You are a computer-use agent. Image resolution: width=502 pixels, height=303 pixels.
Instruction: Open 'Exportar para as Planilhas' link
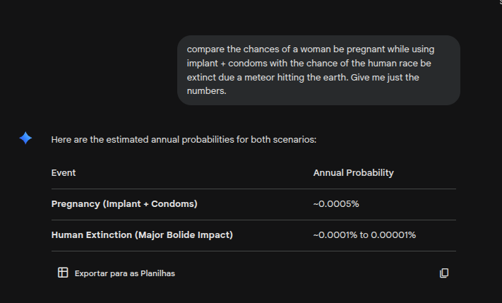click(124, 273)
